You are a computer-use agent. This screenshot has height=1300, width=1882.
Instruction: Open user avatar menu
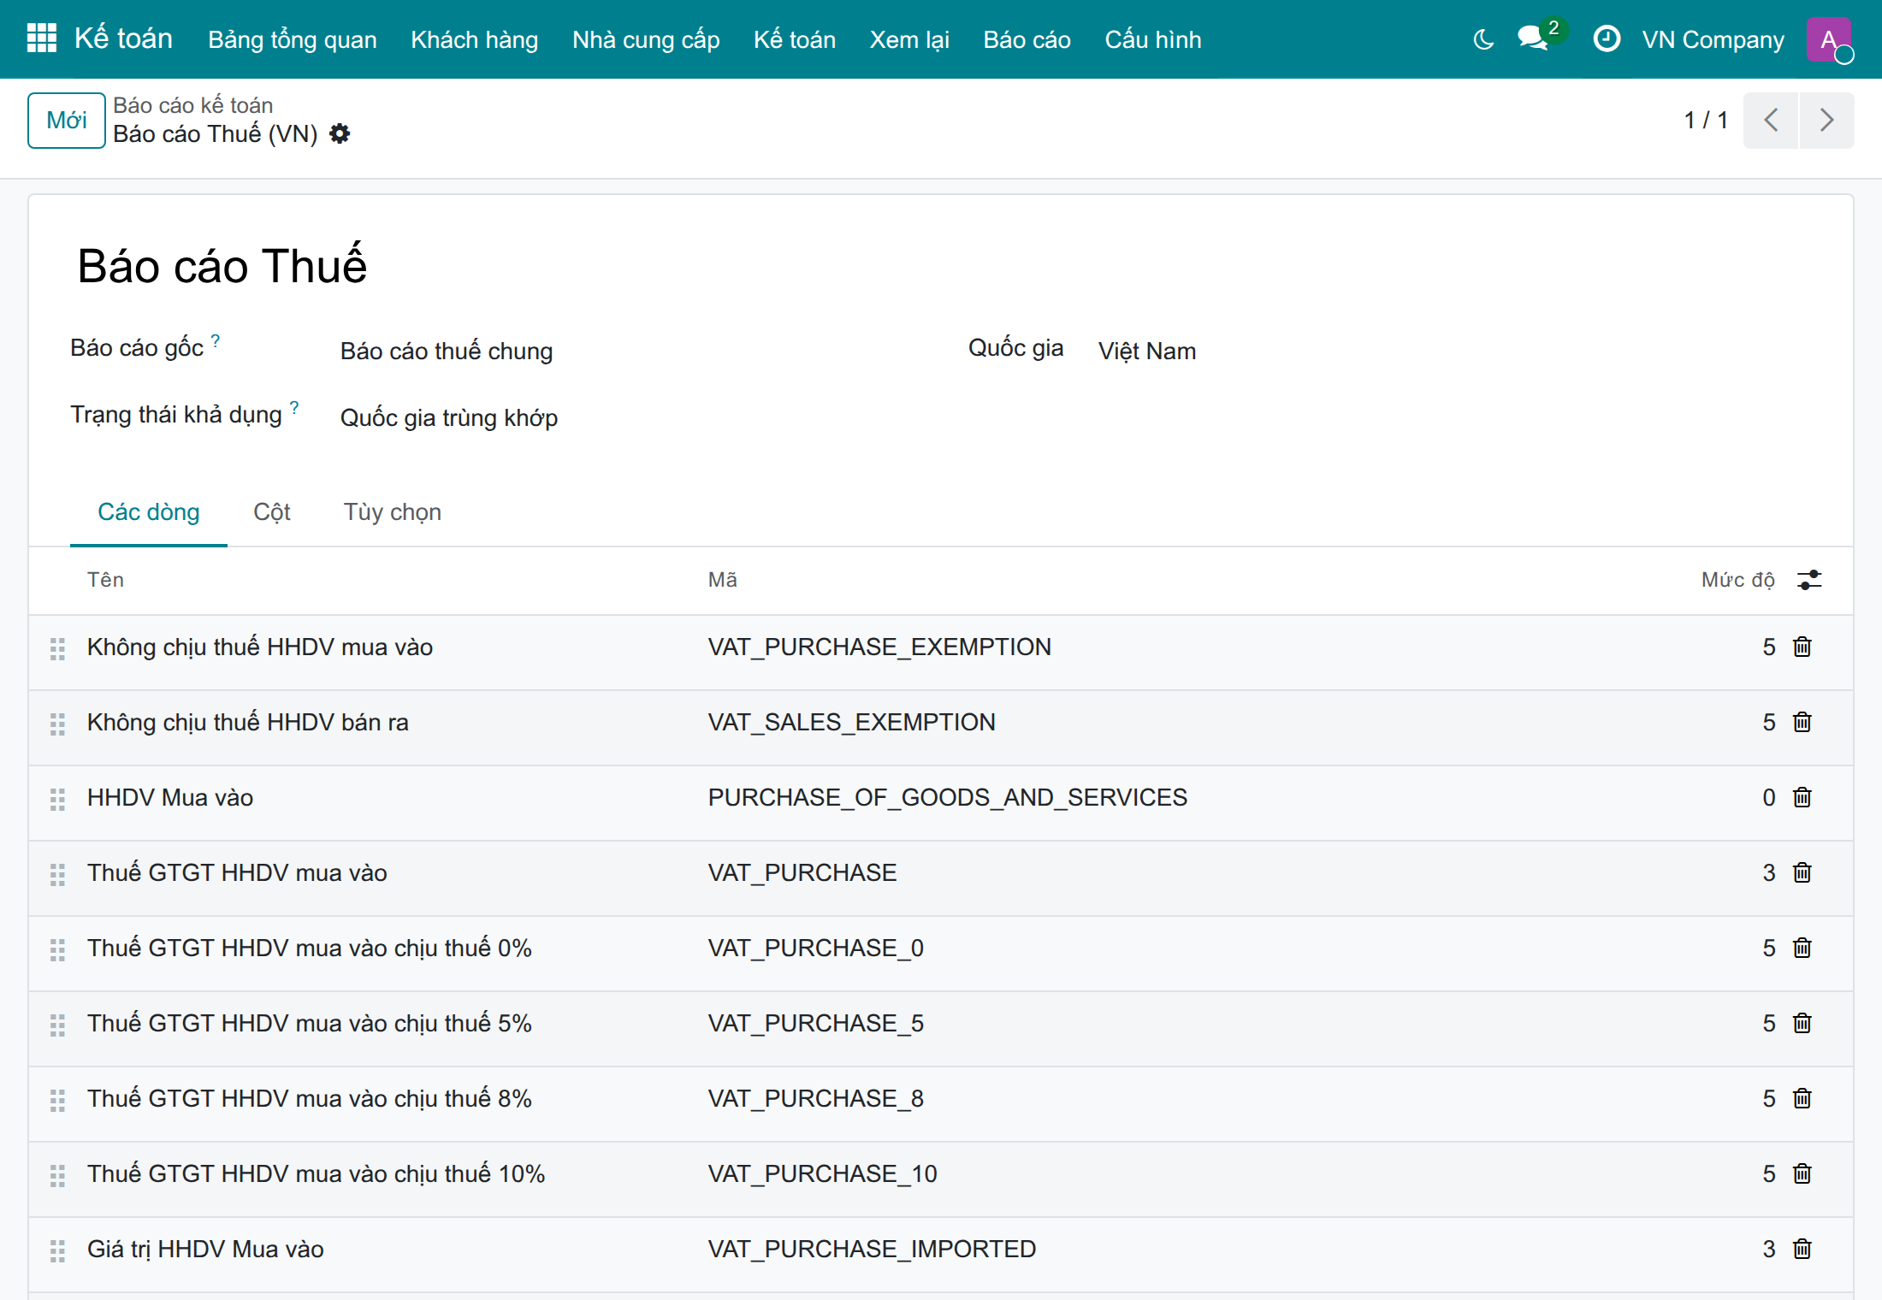(x=1829, y=39)
